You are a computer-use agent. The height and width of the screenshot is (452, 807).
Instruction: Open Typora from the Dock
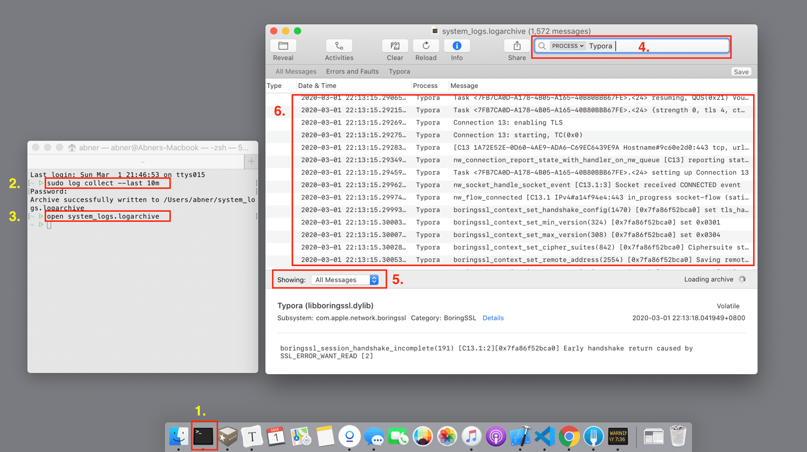click(x=252, y=437)
